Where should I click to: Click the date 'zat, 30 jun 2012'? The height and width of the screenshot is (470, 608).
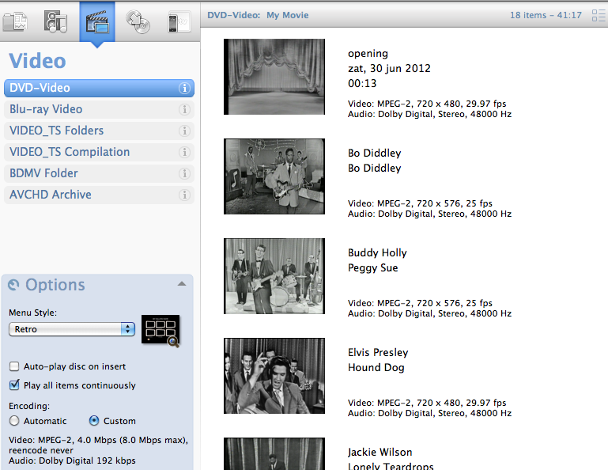389,68
